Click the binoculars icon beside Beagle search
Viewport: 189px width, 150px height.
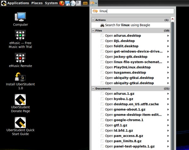pyautogui.click(x=102, y=25)
